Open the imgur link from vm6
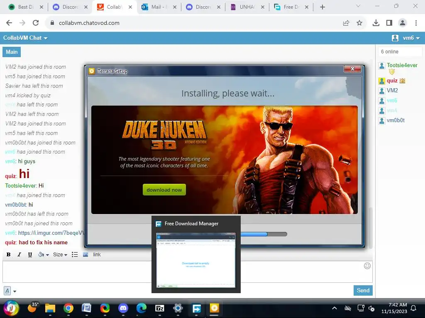 tap(51, 233)
